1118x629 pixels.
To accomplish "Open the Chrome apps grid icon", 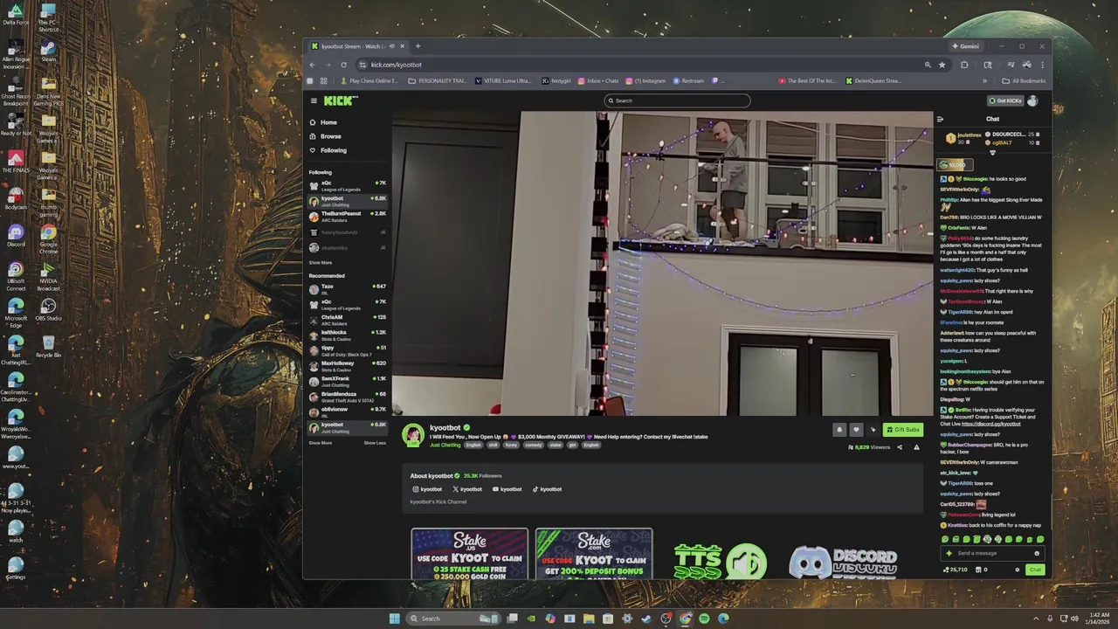I will (x=323, y=80).
